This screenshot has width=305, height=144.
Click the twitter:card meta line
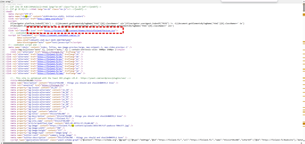click(43, 135)
